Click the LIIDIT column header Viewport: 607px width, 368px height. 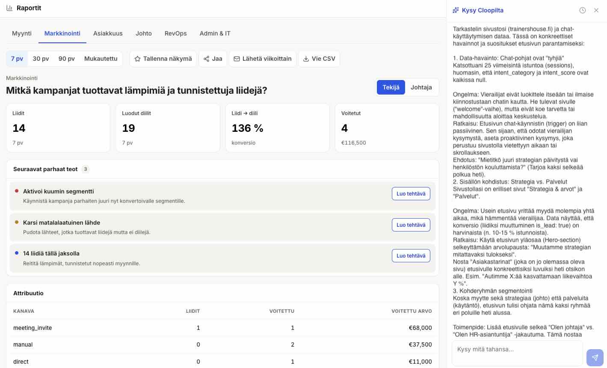pyautogui.click(x=193, y=311)
